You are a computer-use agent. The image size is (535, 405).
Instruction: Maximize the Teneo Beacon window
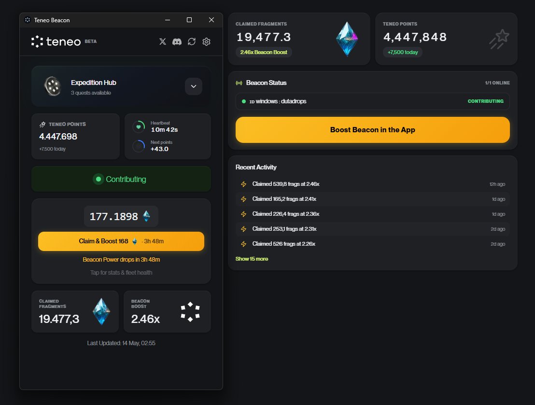tap(189, 20)
